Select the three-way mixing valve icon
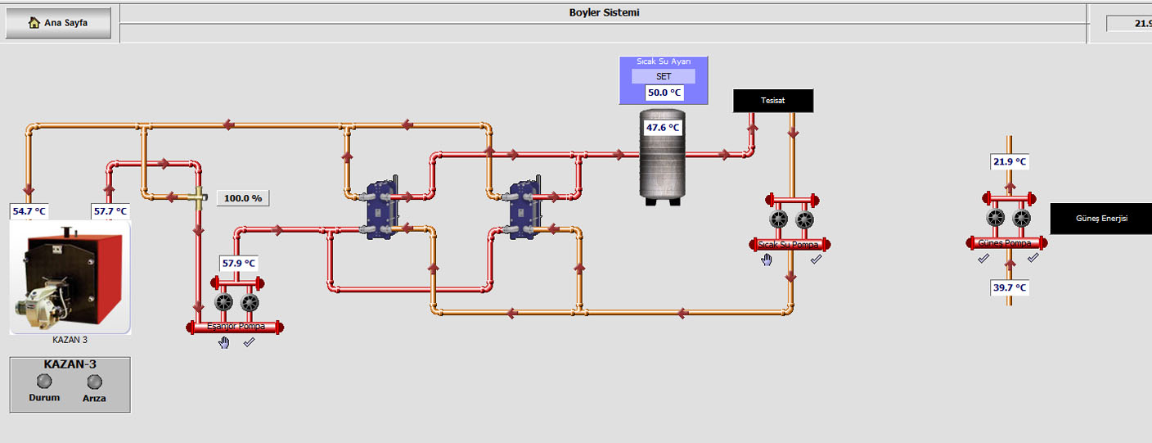This screenshot has height=443, width=1152. [197, 197]
